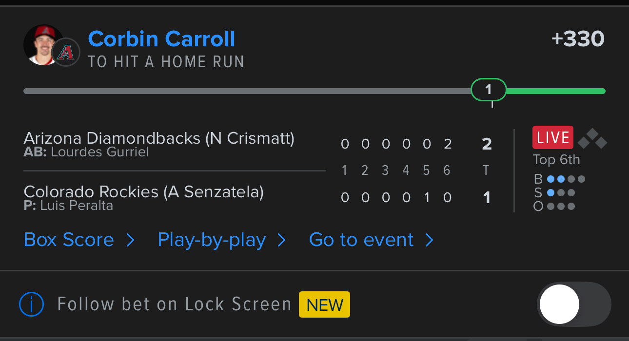Screen dimensions: 629x341
Task: Tap the +330 odds value
Action: tap(578, 39)
